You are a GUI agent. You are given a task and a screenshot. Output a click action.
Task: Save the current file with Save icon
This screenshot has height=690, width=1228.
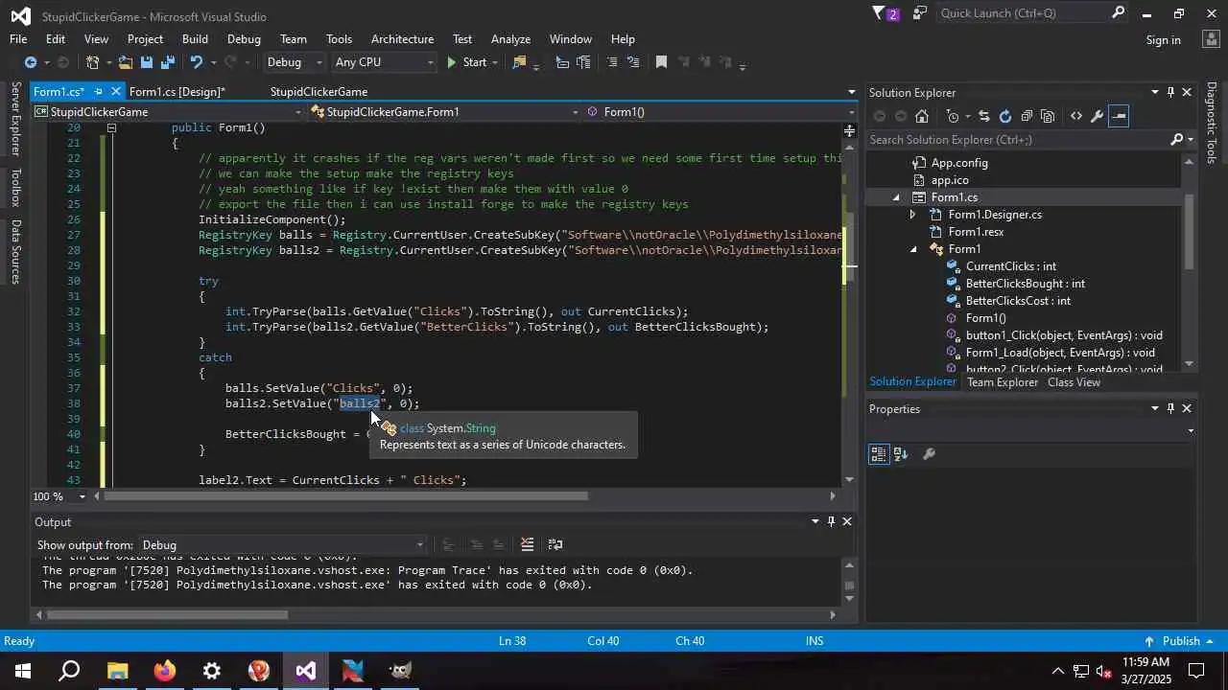pyautogui.click(x=147, y=62)
